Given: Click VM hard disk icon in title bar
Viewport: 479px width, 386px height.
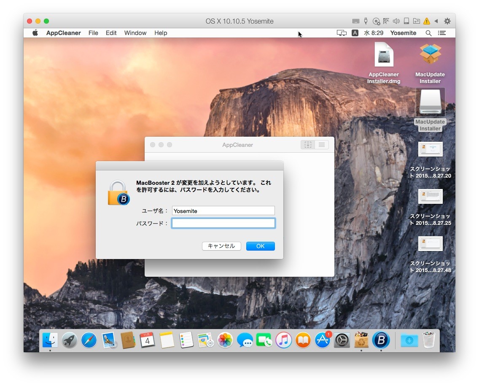Looking at the screenshot, I should tap(406, 21).
